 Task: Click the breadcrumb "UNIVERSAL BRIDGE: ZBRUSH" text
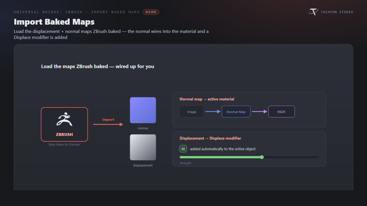coord(48,12)
